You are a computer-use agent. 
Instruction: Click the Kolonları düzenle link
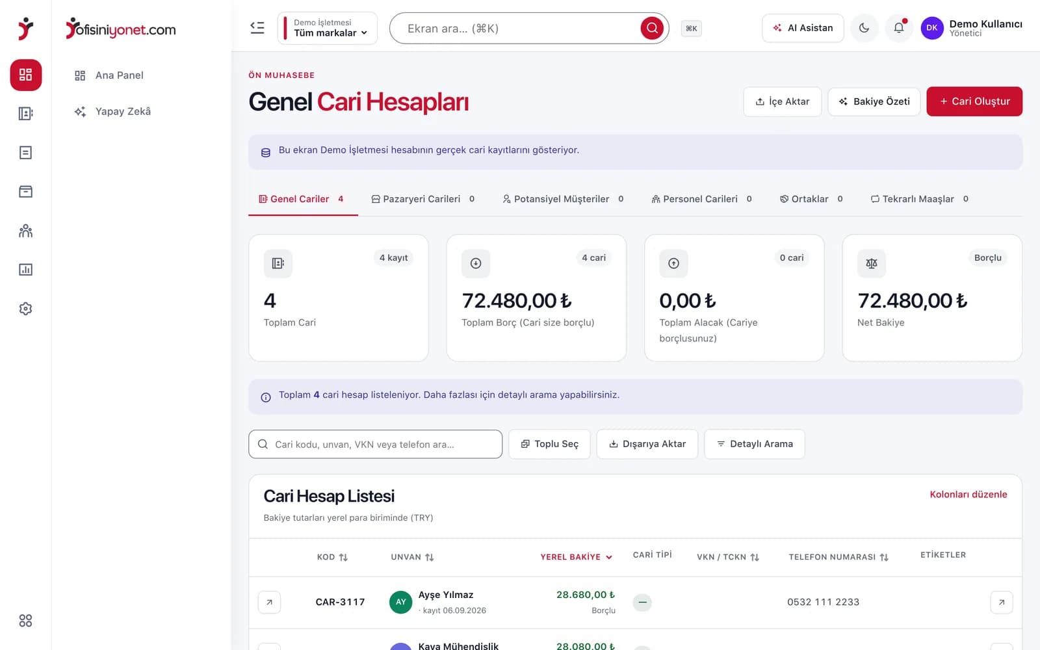(968, 495)
